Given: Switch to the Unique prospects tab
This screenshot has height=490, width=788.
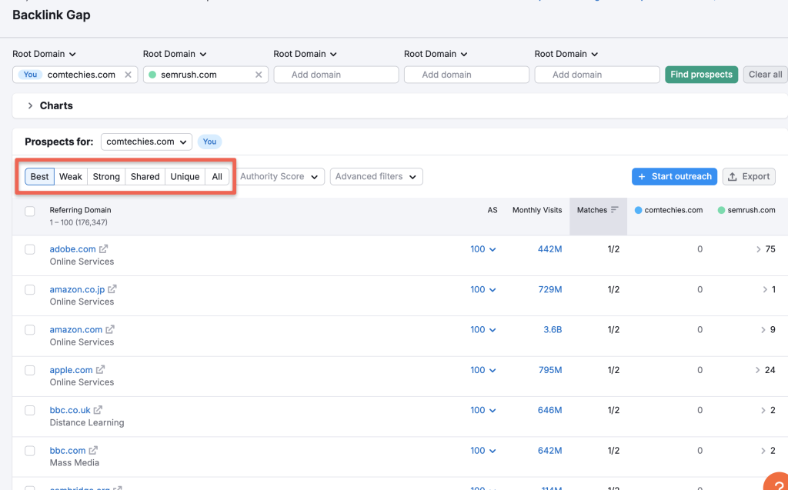Looking at the screenshot, I should click(185, 176).
